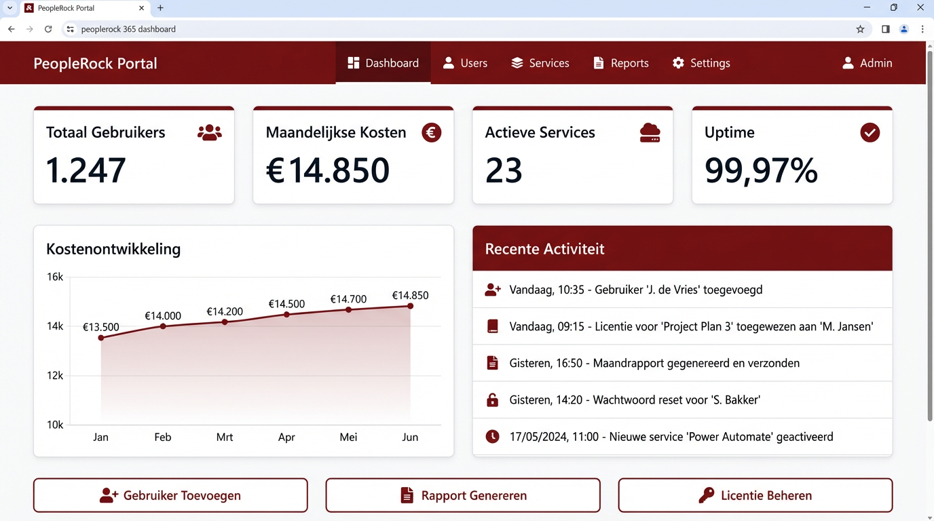Open Settings using the cog icon

(x=677, y=62)
